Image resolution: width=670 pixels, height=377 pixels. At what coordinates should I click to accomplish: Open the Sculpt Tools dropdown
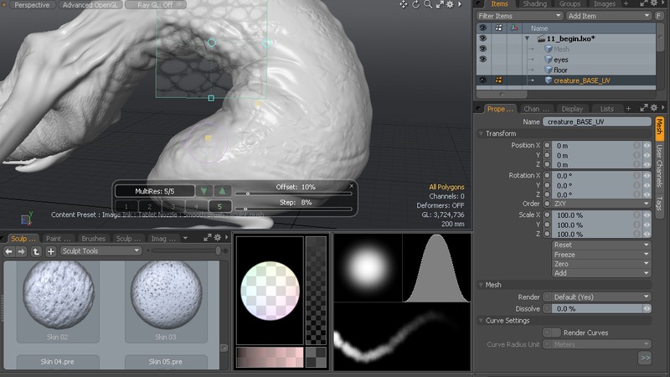[x=101, y=250]
